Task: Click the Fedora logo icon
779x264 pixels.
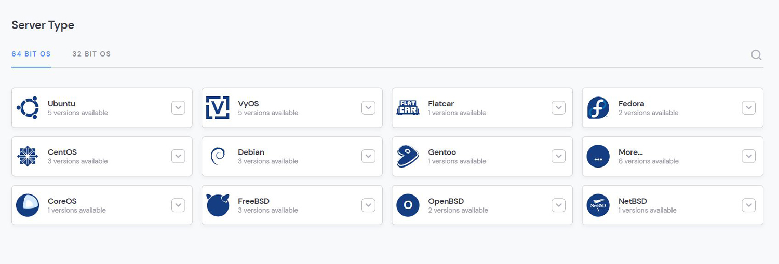Action: [598, 108]
